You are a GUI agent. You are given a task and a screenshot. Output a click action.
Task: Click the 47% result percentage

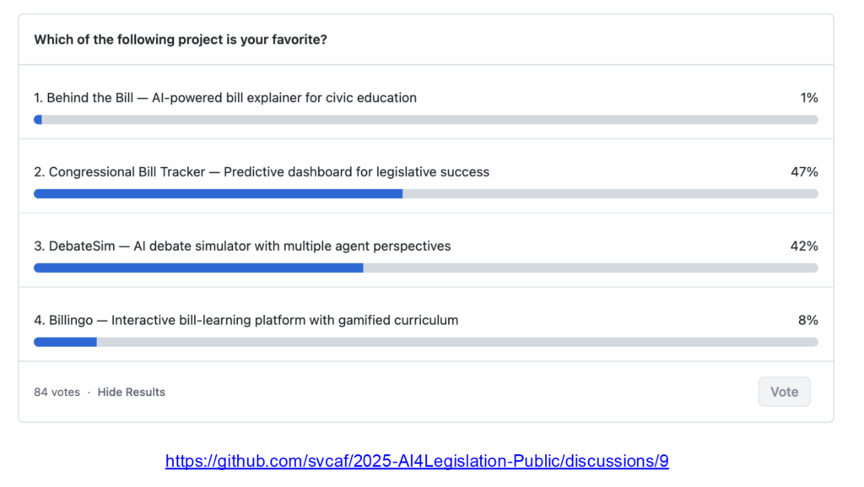(x=804, y=172)
